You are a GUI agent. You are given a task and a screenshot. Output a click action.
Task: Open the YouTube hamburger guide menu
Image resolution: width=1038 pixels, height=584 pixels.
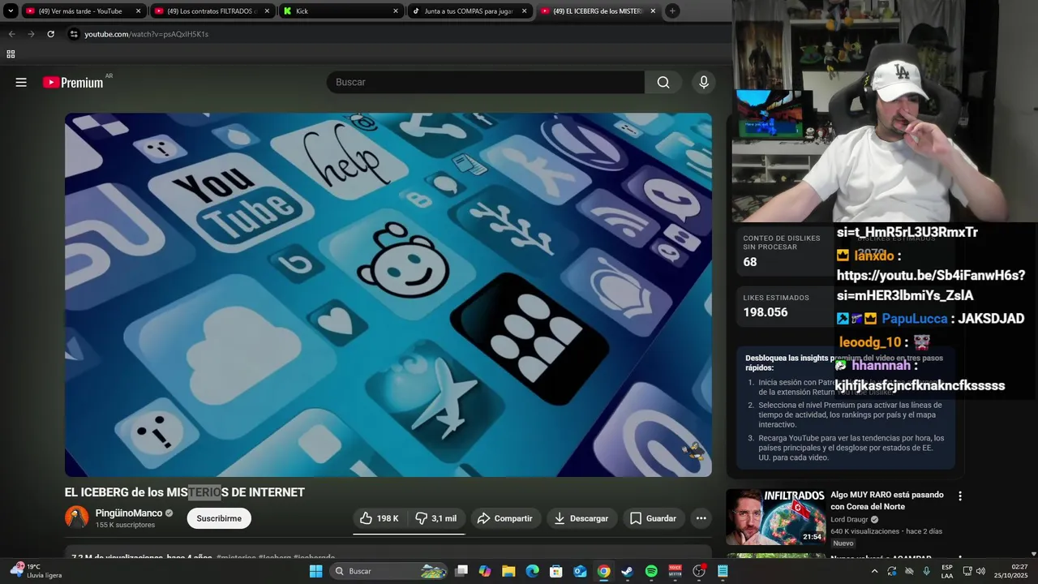[21, 82]
